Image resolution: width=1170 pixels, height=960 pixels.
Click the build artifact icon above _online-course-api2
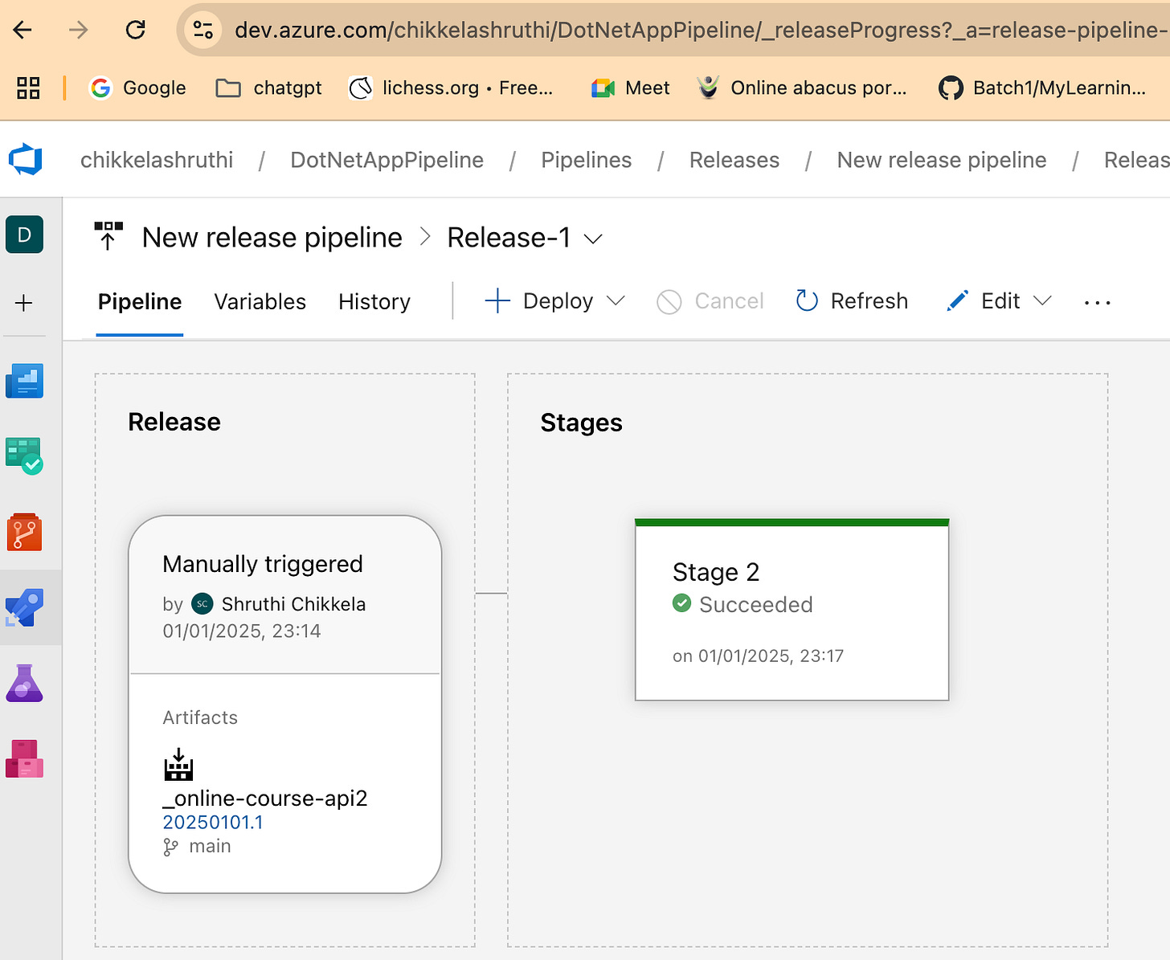[178, 765]
